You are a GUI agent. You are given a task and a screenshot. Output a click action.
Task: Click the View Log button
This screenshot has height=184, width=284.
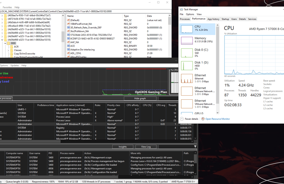point(146,147)
